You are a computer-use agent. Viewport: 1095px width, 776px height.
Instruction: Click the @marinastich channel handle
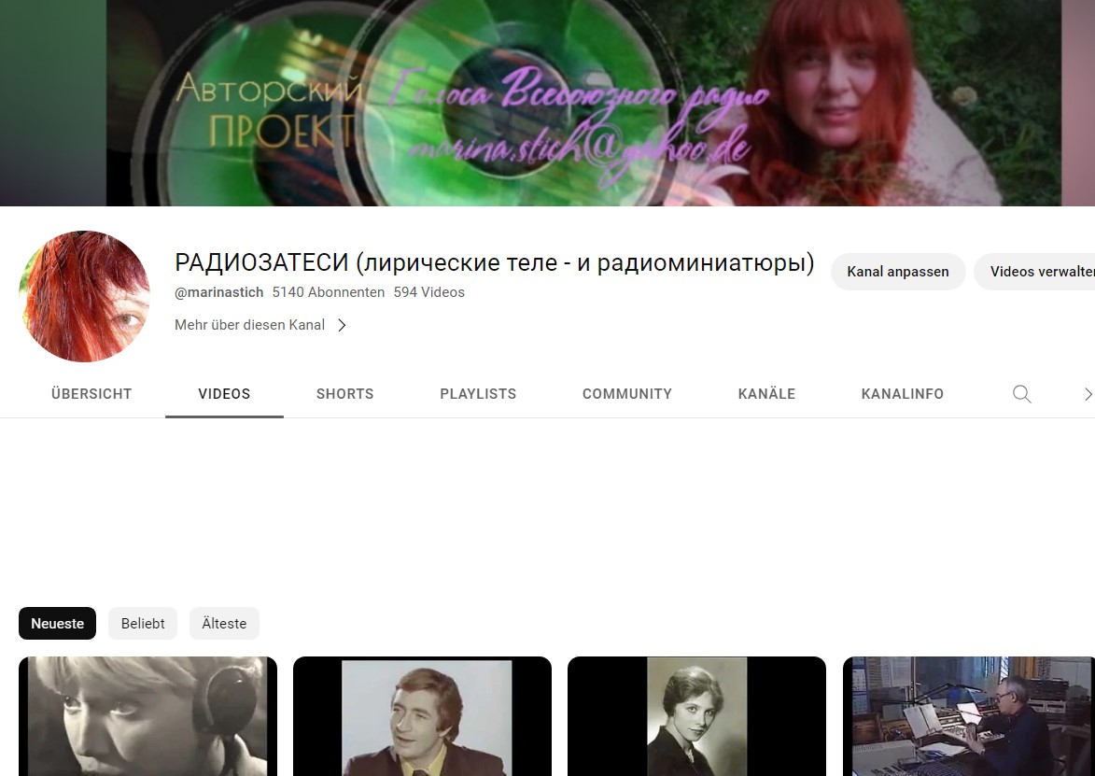(218, 291)
